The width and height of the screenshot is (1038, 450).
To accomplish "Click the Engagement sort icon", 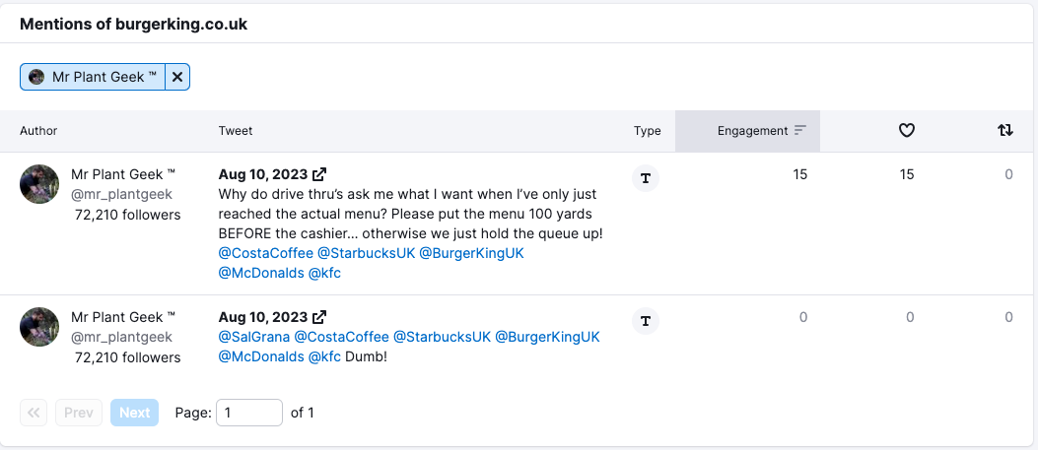I will (x=800, y=131).
